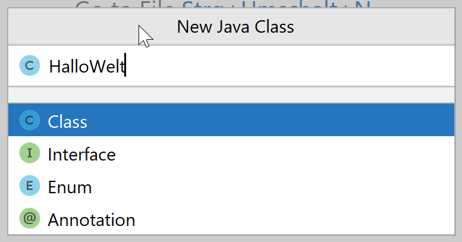This screenshot has height=242, width=462.
Task: Click empty header area left of New Java Class title
Action: click(x=74, y=27)
